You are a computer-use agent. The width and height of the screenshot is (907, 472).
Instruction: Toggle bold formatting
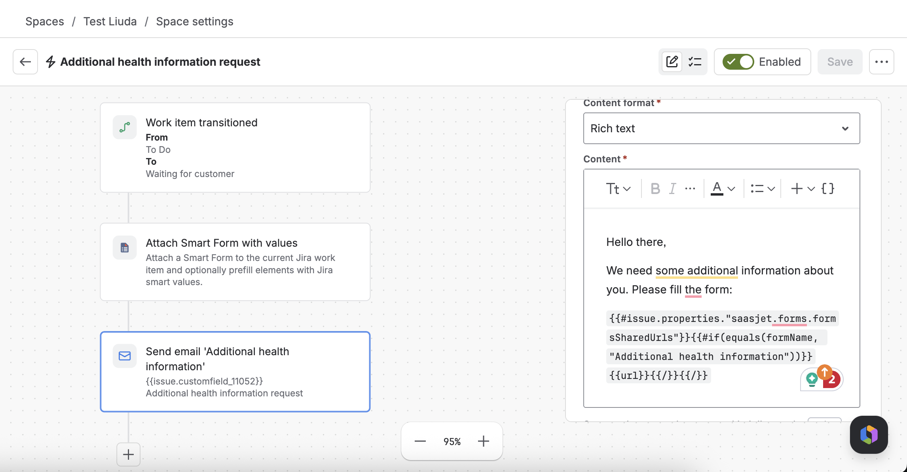(x=655, y=189)
